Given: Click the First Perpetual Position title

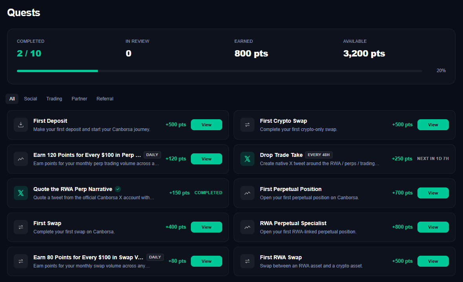Looking at the screenshot, I should pyautogui.click(x=291, y=189).
